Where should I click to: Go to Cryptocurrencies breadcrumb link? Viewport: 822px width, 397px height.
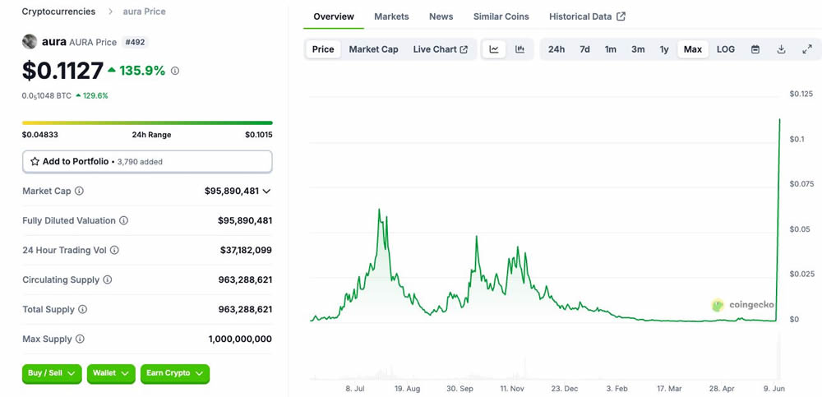58,12
